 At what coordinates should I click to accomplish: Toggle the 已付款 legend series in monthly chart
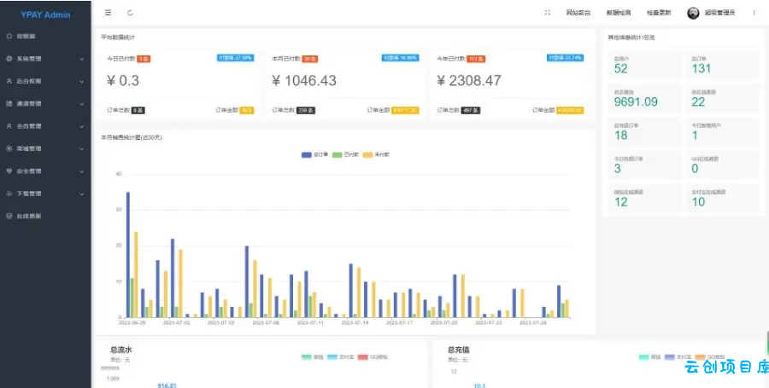pos(345,154)
